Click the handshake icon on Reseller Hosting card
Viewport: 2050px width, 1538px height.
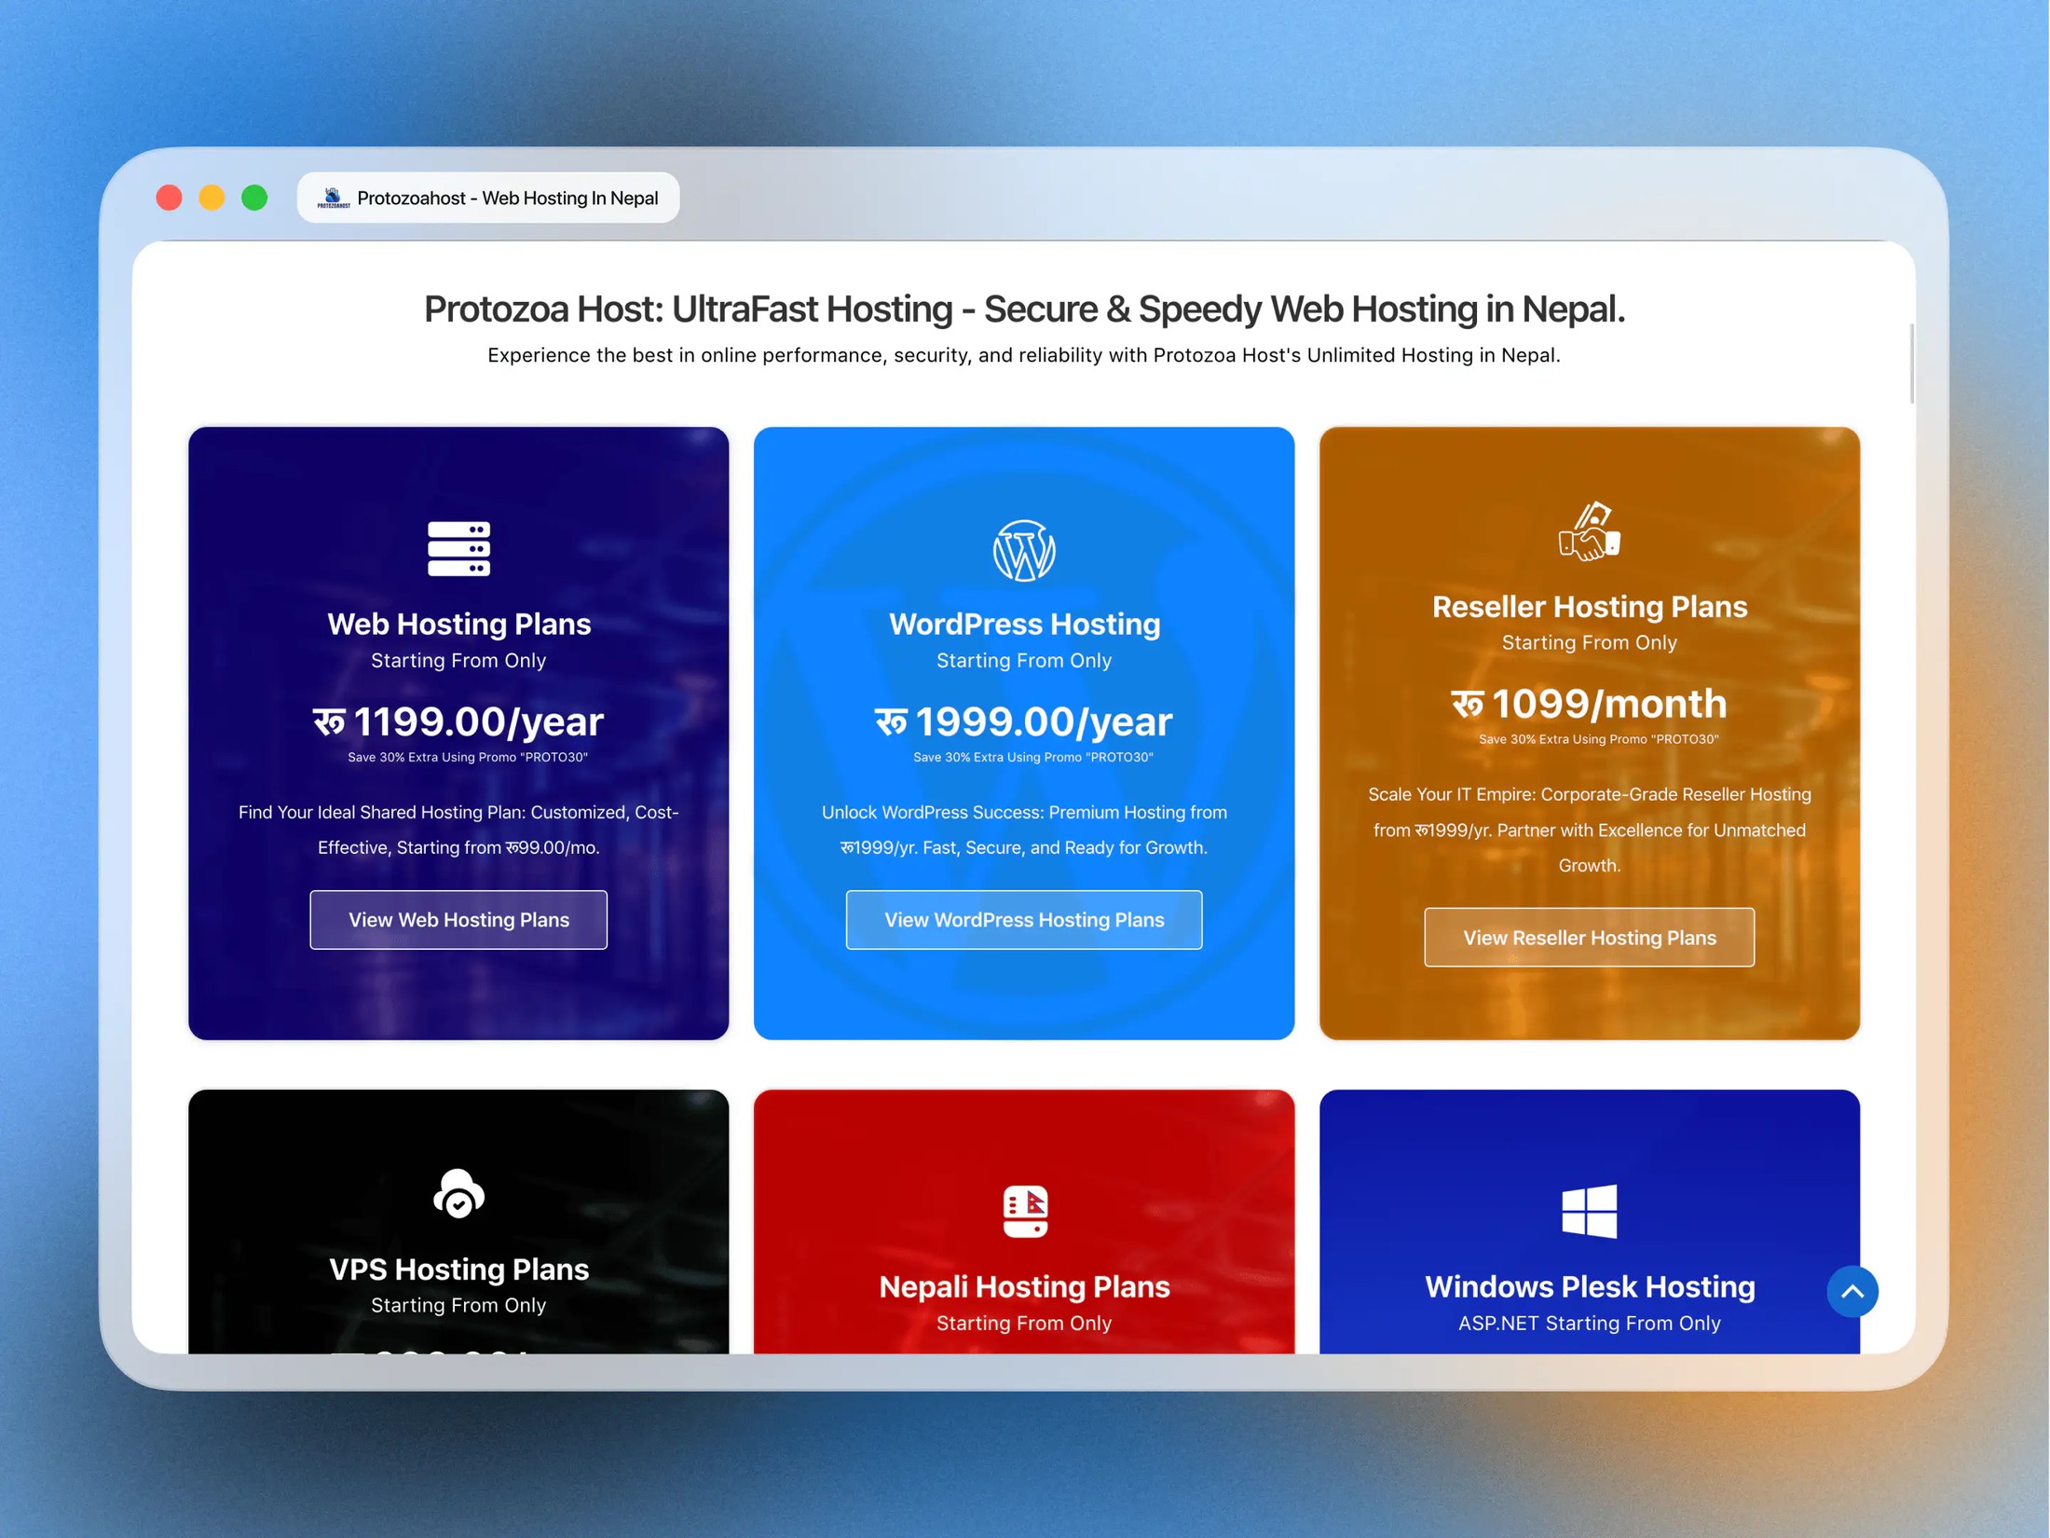1590,531
